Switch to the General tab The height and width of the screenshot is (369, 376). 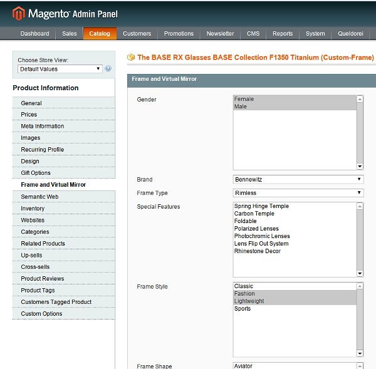coord(64,103)
